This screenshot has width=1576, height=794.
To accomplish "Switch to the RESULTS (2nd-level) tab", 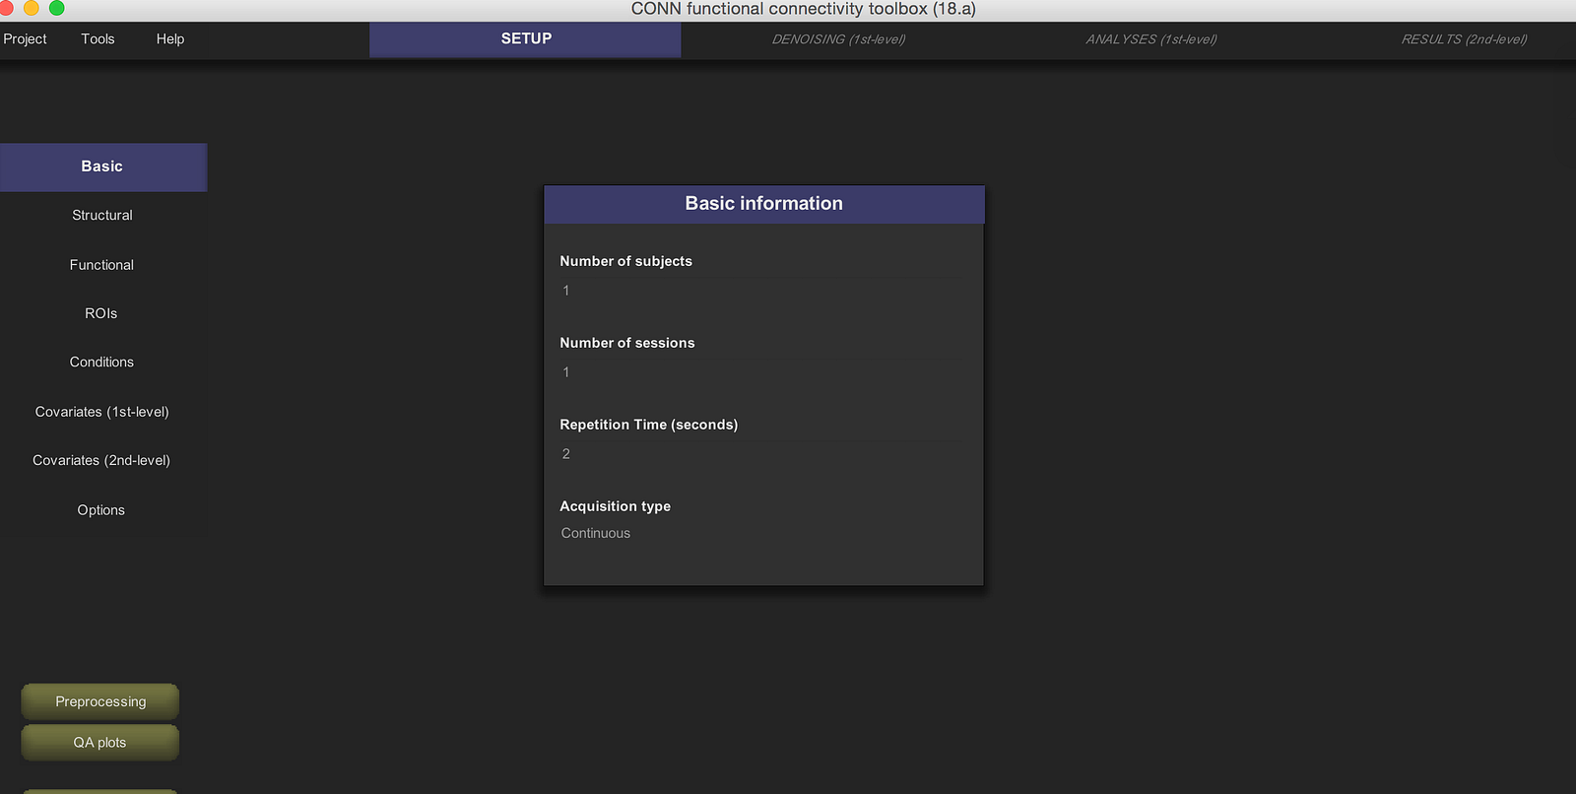I will pos(1464,39).
